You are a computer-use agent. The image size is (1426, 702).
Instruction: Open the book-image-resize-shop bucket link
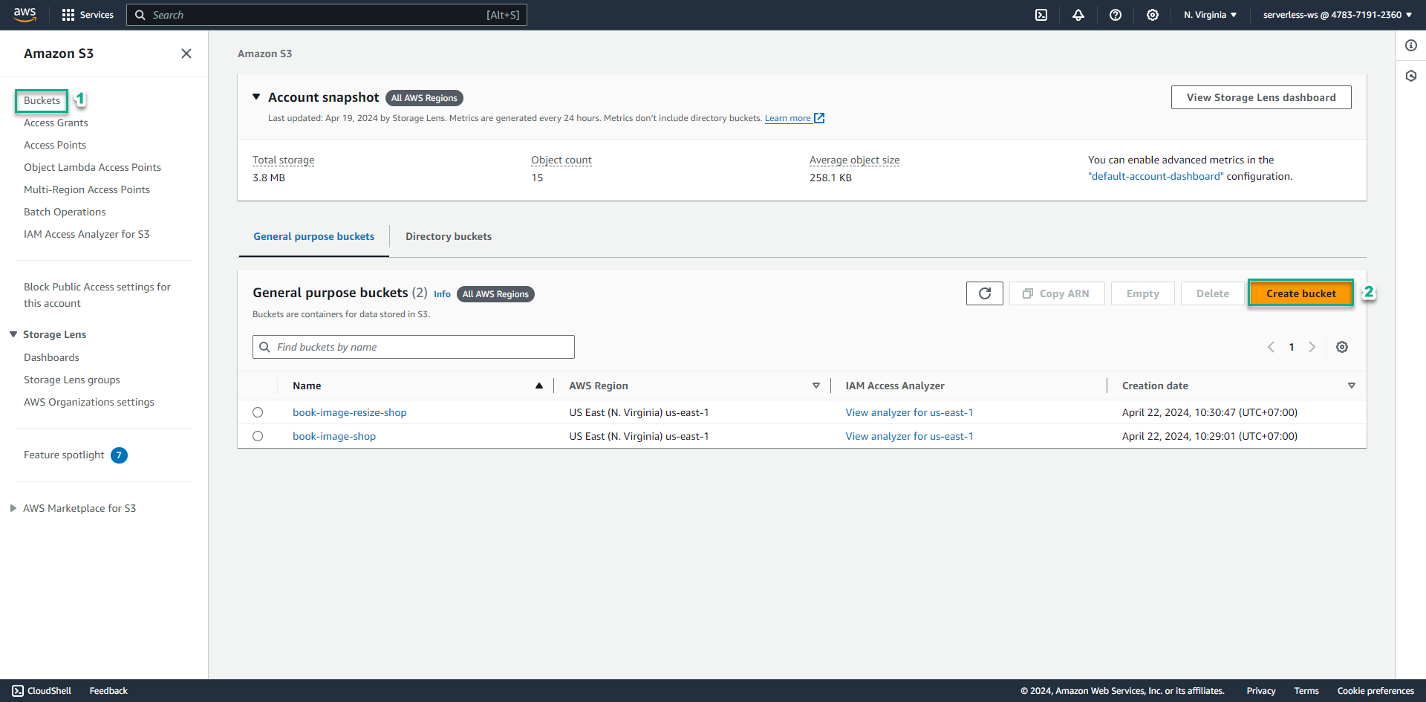point(350,412)
